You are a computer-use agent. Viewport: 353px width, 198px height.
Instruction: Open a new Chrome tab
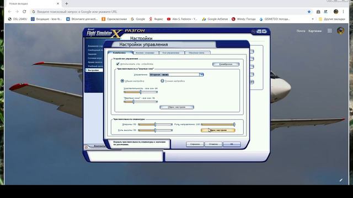(x=66, y=4)
